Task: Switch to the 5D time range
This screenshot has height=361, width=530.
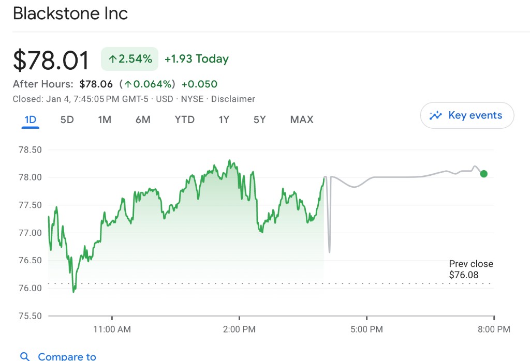Action: 67,120
